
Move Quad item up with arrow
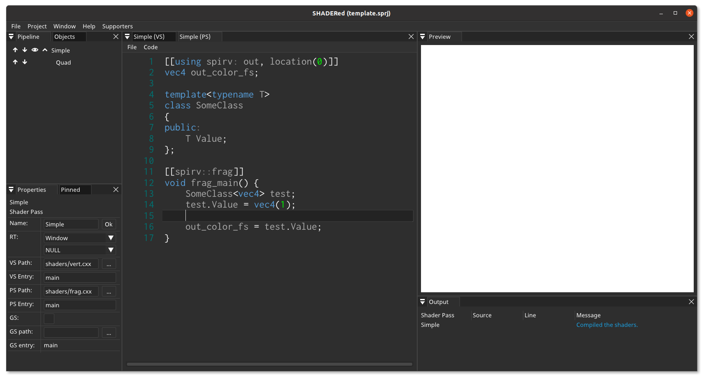click(15, 62)
